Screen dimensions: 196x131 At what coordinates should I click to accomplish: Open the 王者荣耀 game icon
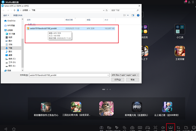pyautogui.click(x=180, y=51)
